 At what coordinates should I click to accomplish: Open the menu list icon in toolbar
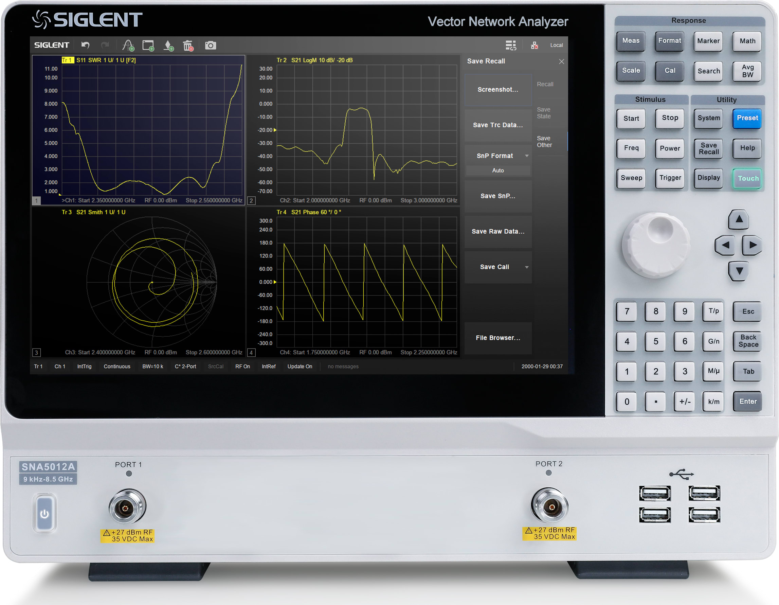click(x=510, y=45)
